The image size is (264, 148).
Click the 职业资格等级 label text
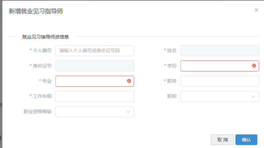(37, 111)
